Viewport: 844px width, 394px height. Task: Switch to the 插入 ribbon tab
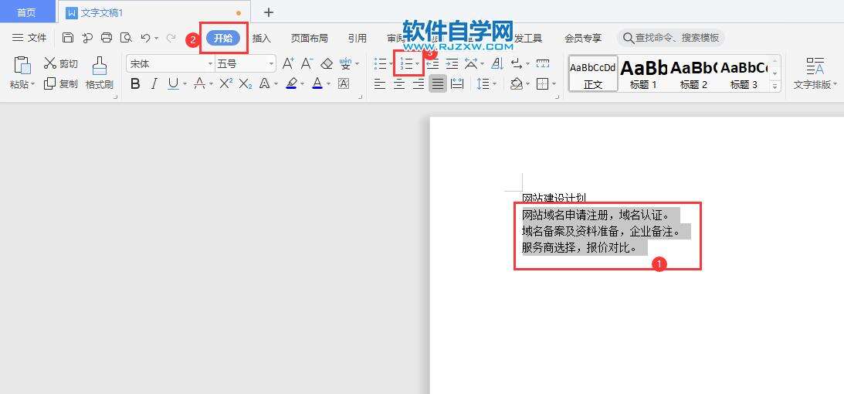[x=262, y=38]
